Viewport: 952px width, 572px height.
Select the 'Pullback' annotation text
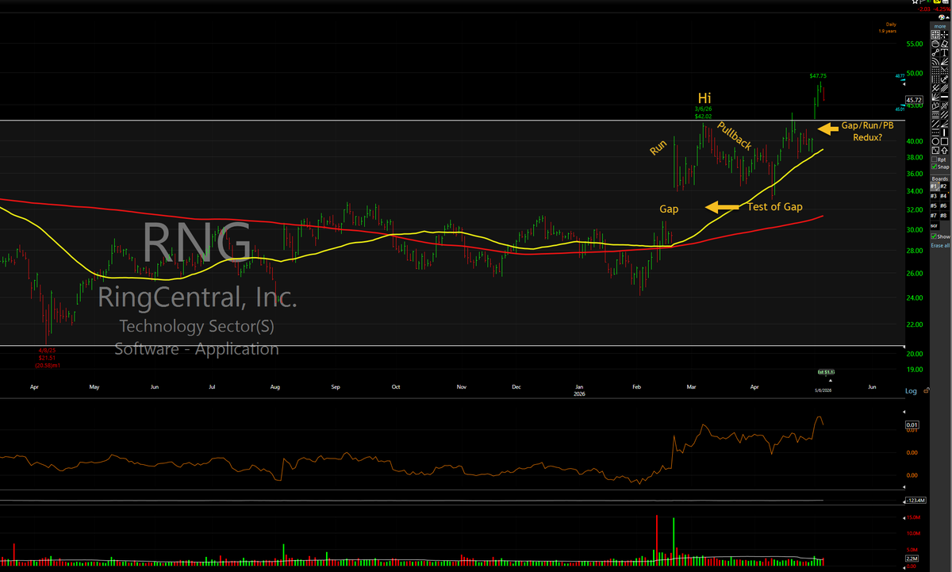735,136
